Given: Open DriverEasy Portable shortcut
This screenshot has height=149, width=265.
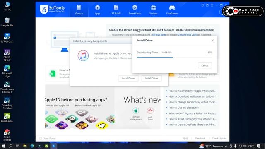Looking at the screenshot, I should point(7,103).
